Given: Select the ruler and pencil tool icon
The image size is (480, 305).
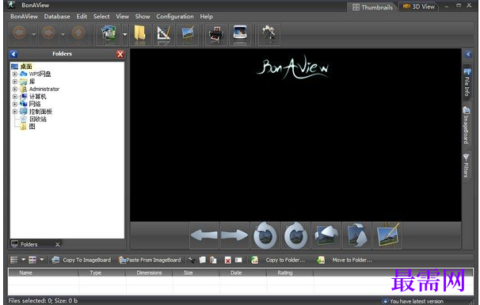Looking at the screenshot, I should [163, 33].
